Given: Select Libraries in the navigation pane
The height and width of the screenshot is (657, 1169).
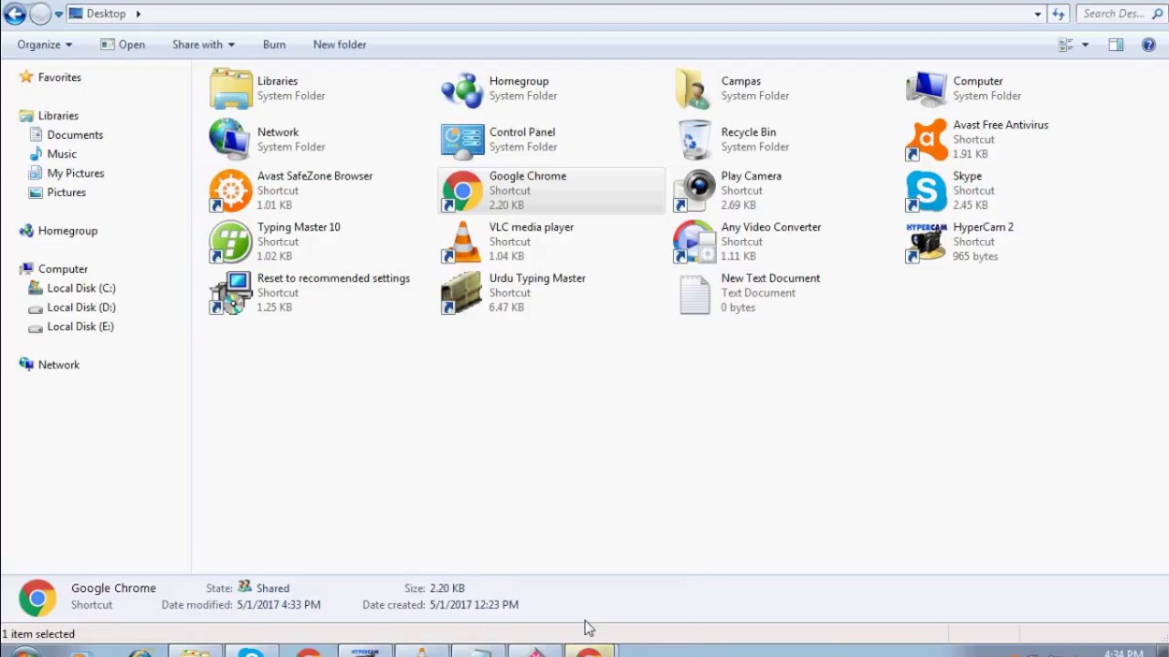Looking at the screenshot, I should [x=58, y=116].
